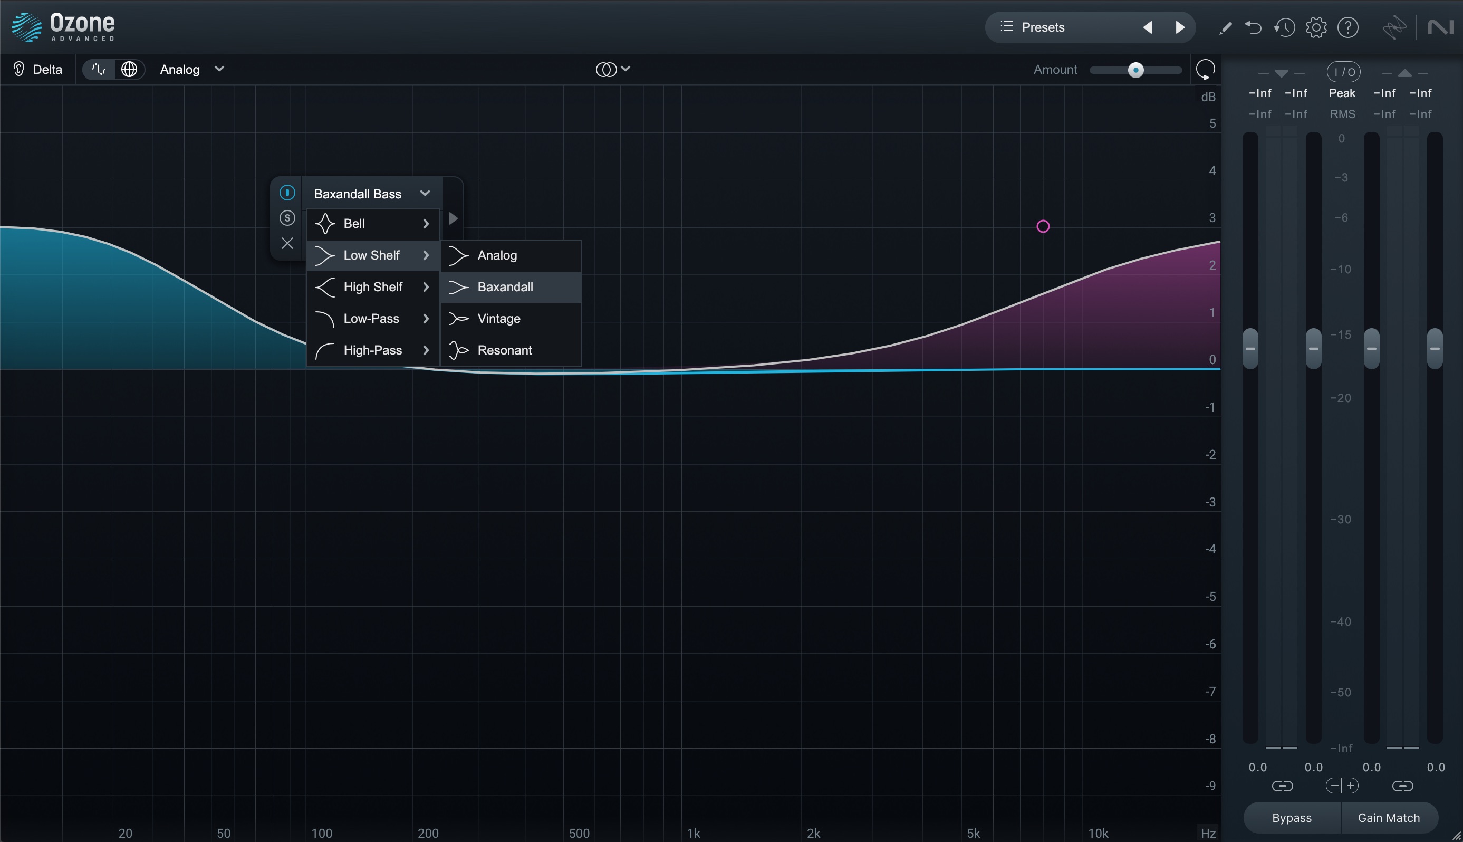Click the Peak meter label
1463x842 pixels.
point(1342,93)
